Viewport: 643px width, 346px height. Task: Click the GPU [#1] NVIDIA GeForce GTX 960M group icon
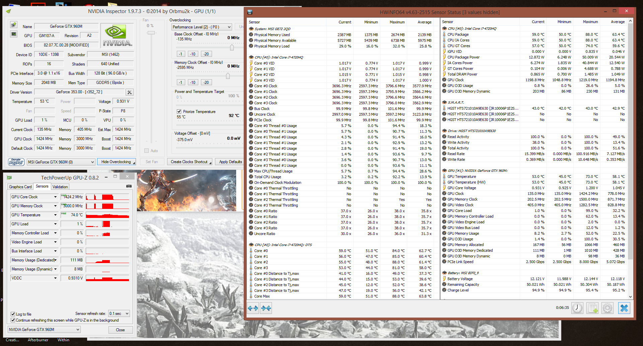coord(444,170)
